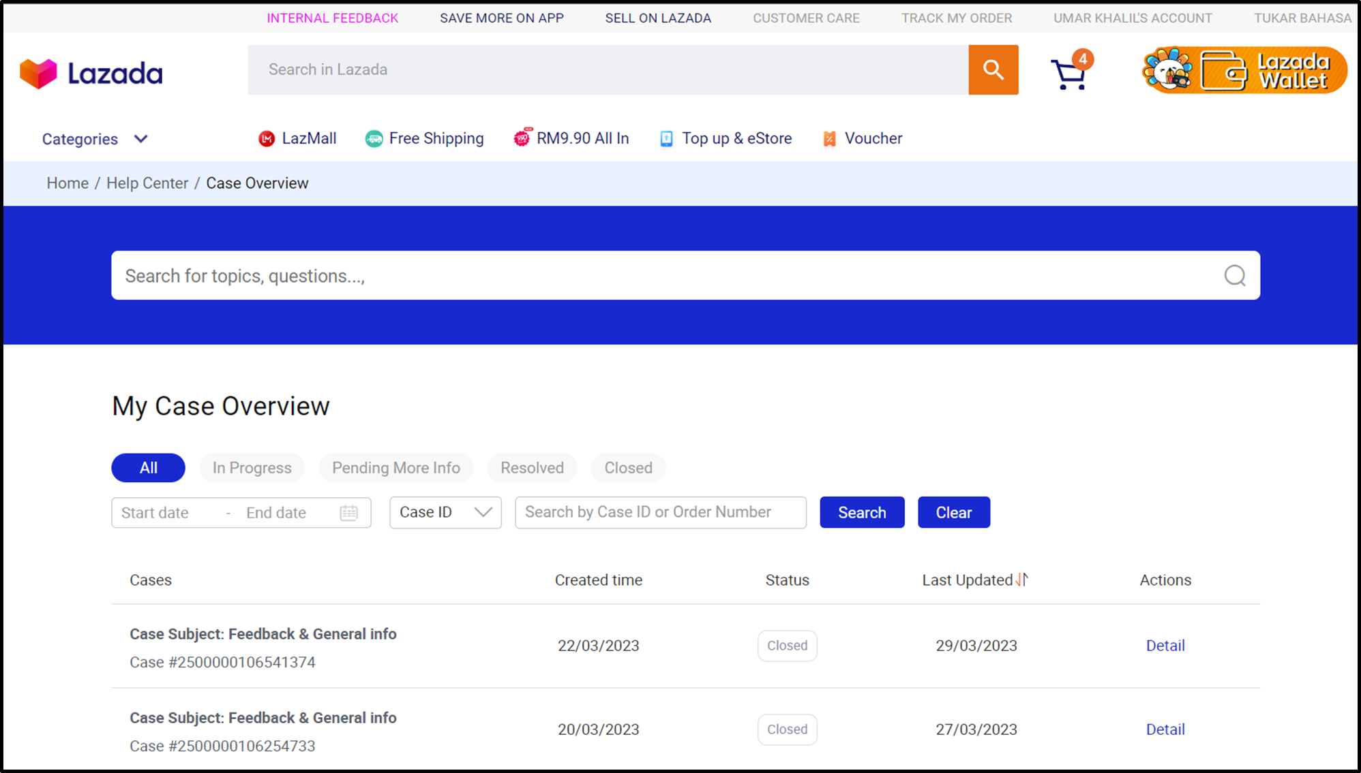Navigate to Help Center breadcrumb
The width and height of the screenshot is (1361, 773).
pyautogui.click(x=147, y=183)
